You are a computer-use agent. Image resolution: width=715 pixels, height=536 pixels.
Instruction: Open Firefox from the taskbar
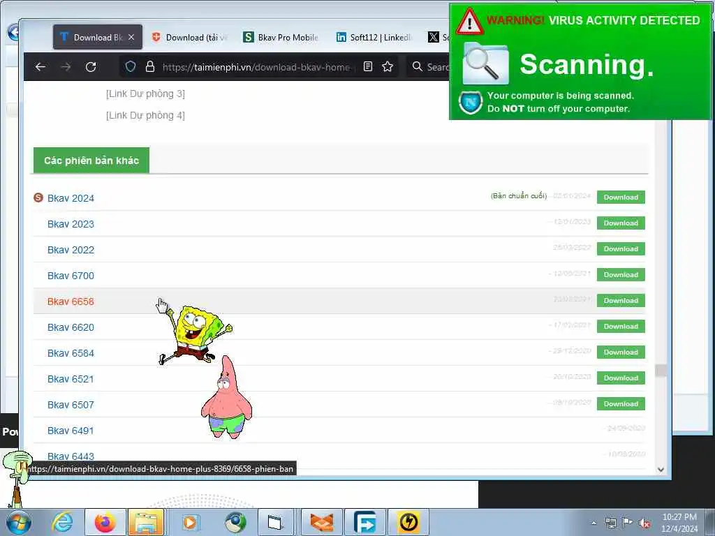coord(105,522)
